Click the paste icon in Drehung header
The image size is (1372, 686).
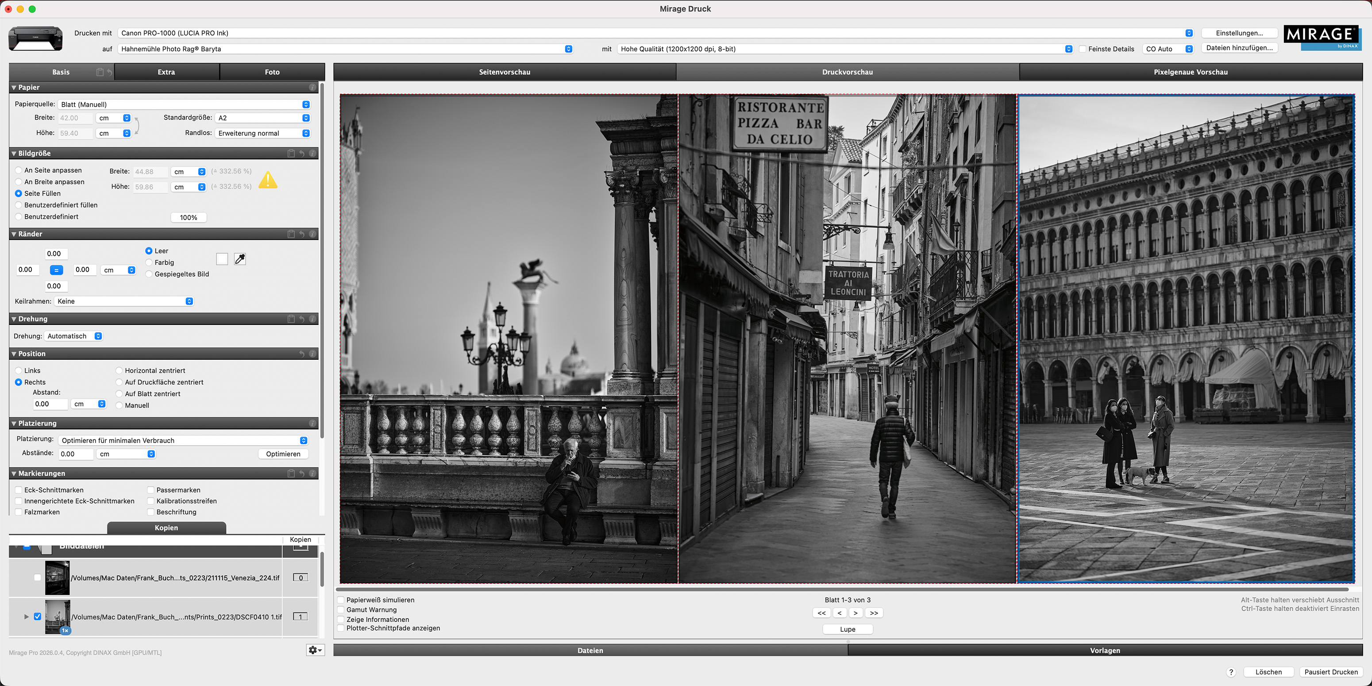click(x=291, y=319)
